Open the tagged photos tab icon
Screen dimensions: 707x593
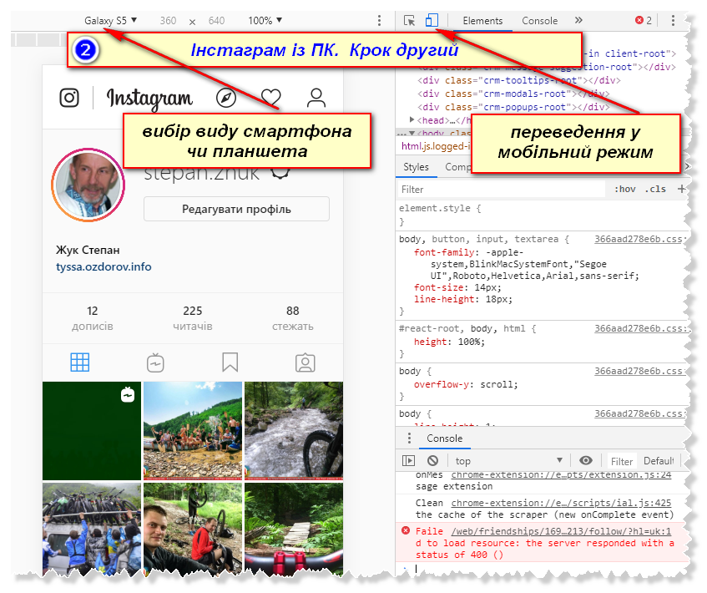pyautogui.click(x=306, y=362)
